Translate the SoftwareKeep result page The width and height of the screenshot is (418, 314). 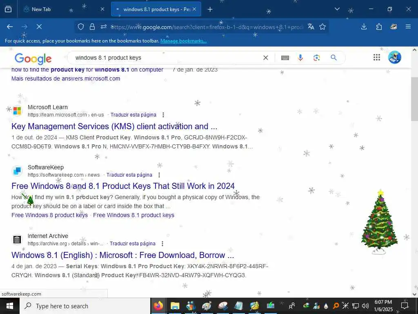click(129, 175)
